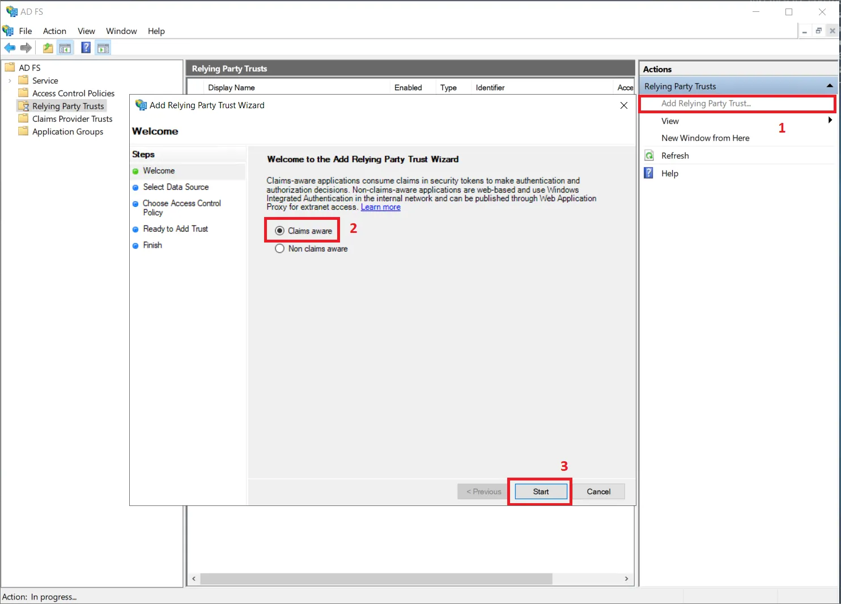Open the View menu in menu bar
The height and width of the screenshot is (604, 841).
86,31
